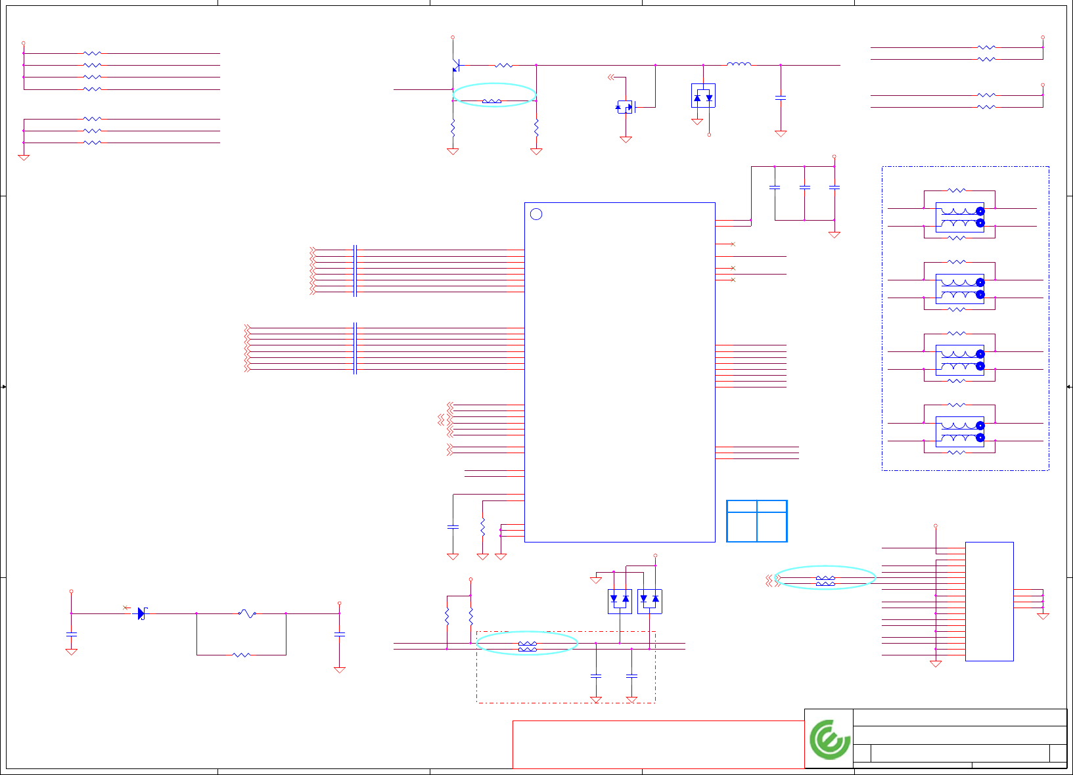Select the common-mode filter inside the red dashed box
1073x775 pixels.
[x=528, y=646]
